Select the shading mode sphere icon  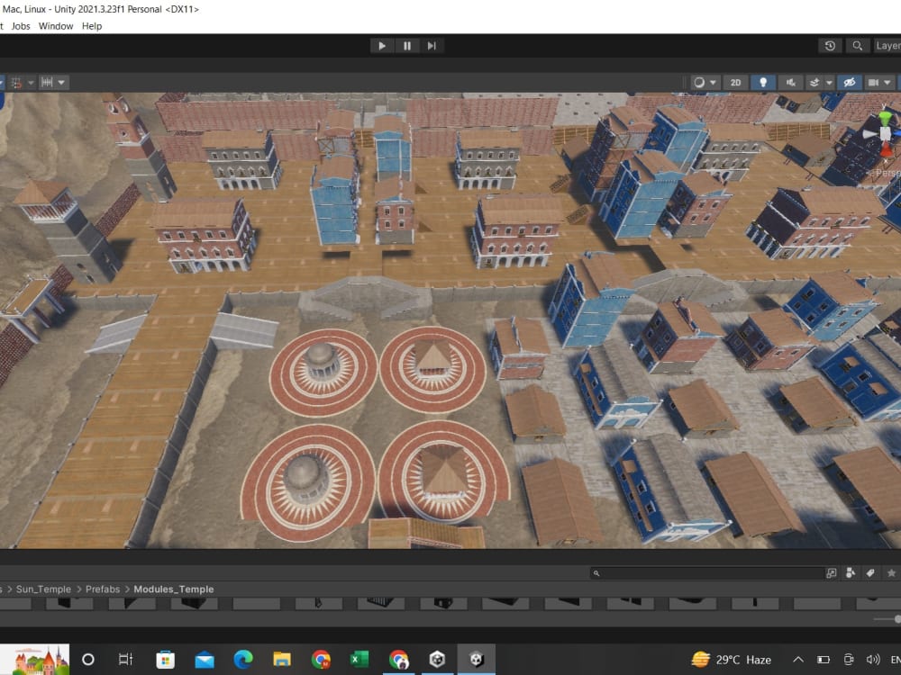click(x=698, y=82)
